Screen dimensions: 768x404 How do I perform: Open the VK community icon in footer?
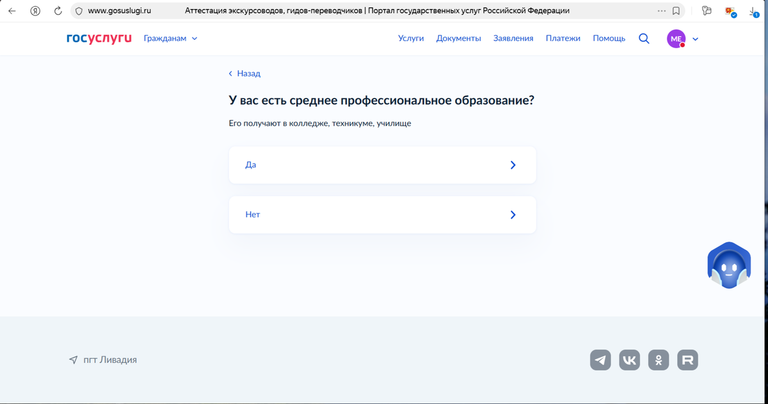[x=629, y=360]
